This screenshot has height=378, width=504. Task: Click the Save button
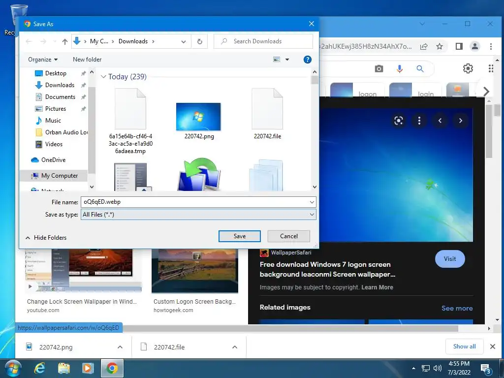click(240, 236)
